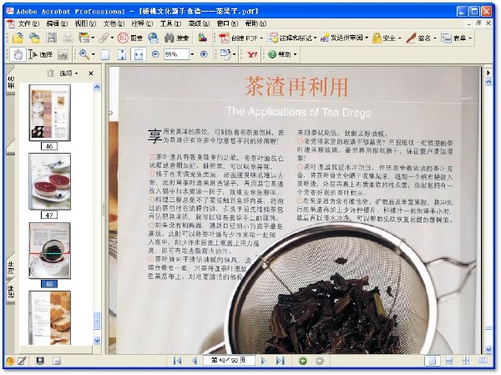Expand the zoom tool dropdown arrow

pos(94,54)
